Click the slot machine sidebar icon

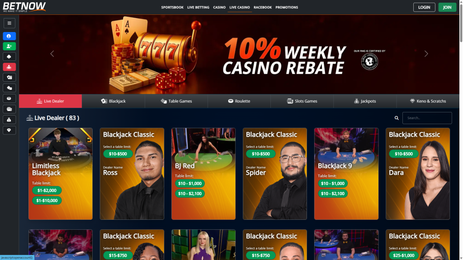[x=9, y=109]
